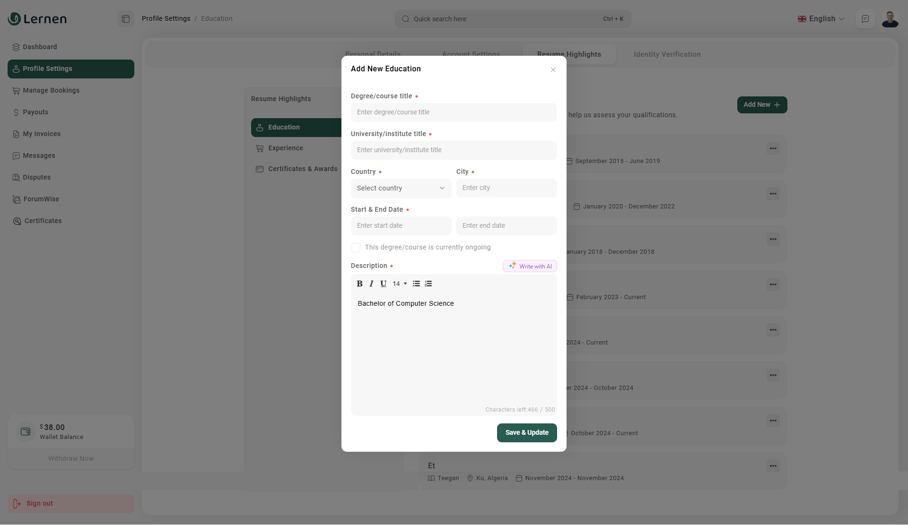Screen dimensions: 908x525
Task: Open the Select country dropdown
Action: coord(401,188)
